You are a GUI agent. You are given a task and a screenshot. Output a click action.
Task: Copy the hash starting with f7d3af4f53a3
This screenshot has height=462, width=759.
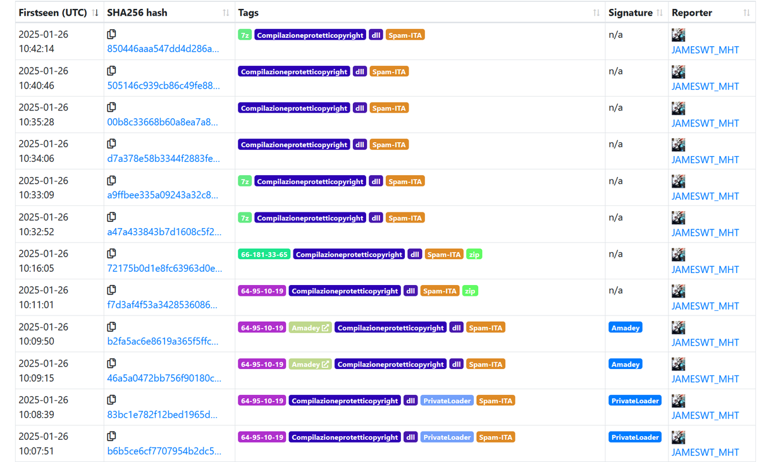point(111,290)
